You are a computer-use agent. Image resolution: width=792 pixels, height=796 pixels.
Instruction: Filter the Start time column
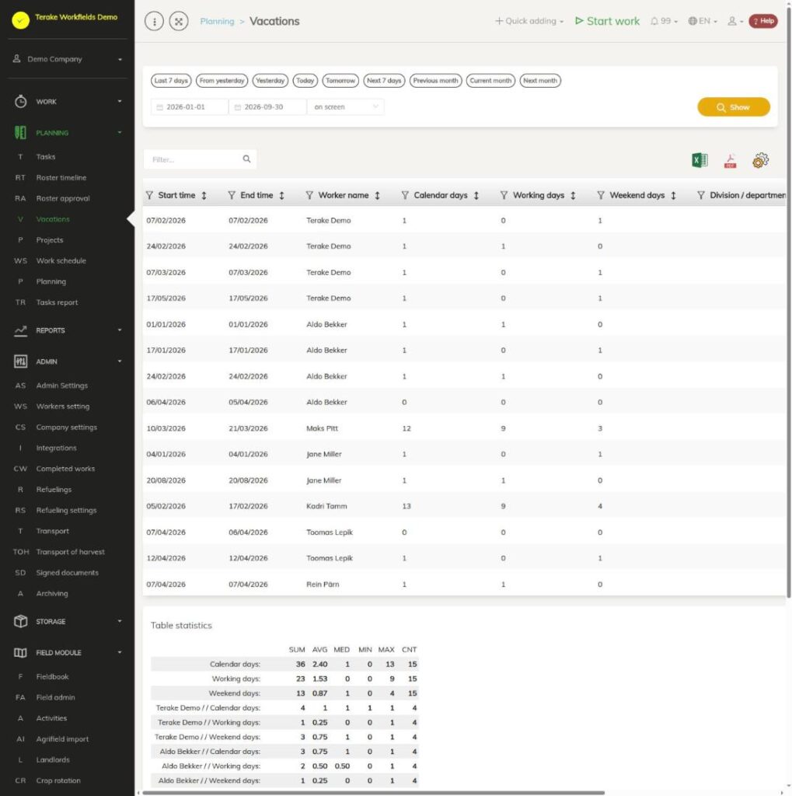[x=149, y=195]
